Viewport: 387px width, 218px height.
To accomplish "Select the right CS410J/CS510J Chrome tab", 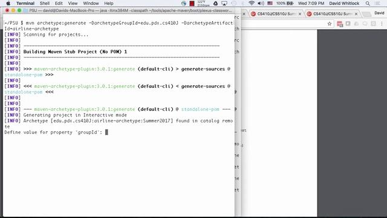I will click(x=332, y=14).
